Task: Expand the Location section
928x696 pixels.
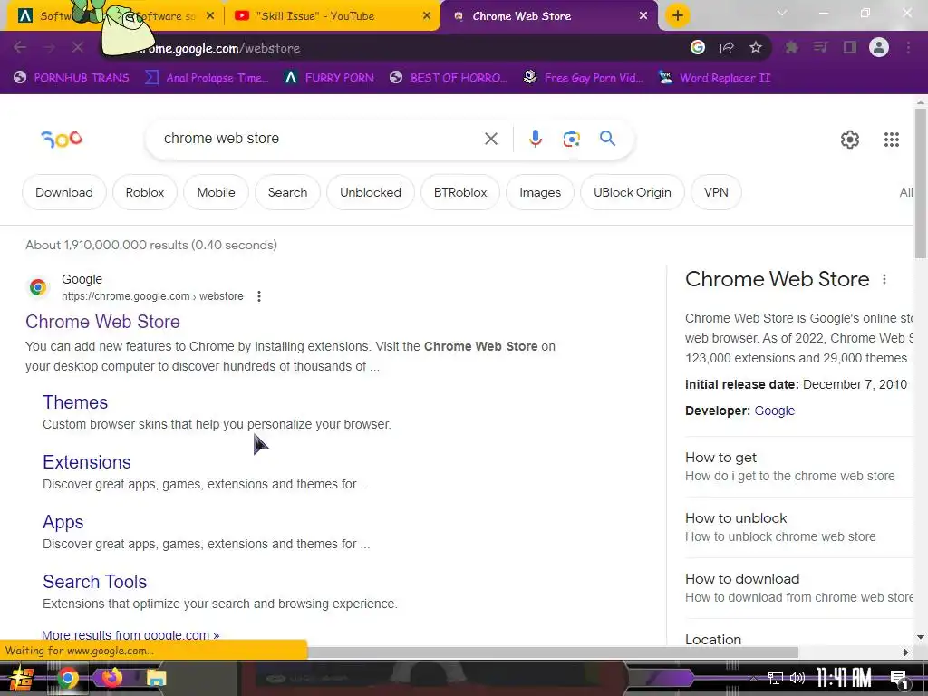Action: click(x=799, y=639)
